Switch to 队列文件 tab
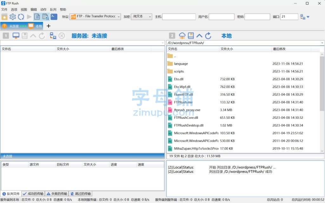Screen dimensions: 325x203 (x=11, y=194)
